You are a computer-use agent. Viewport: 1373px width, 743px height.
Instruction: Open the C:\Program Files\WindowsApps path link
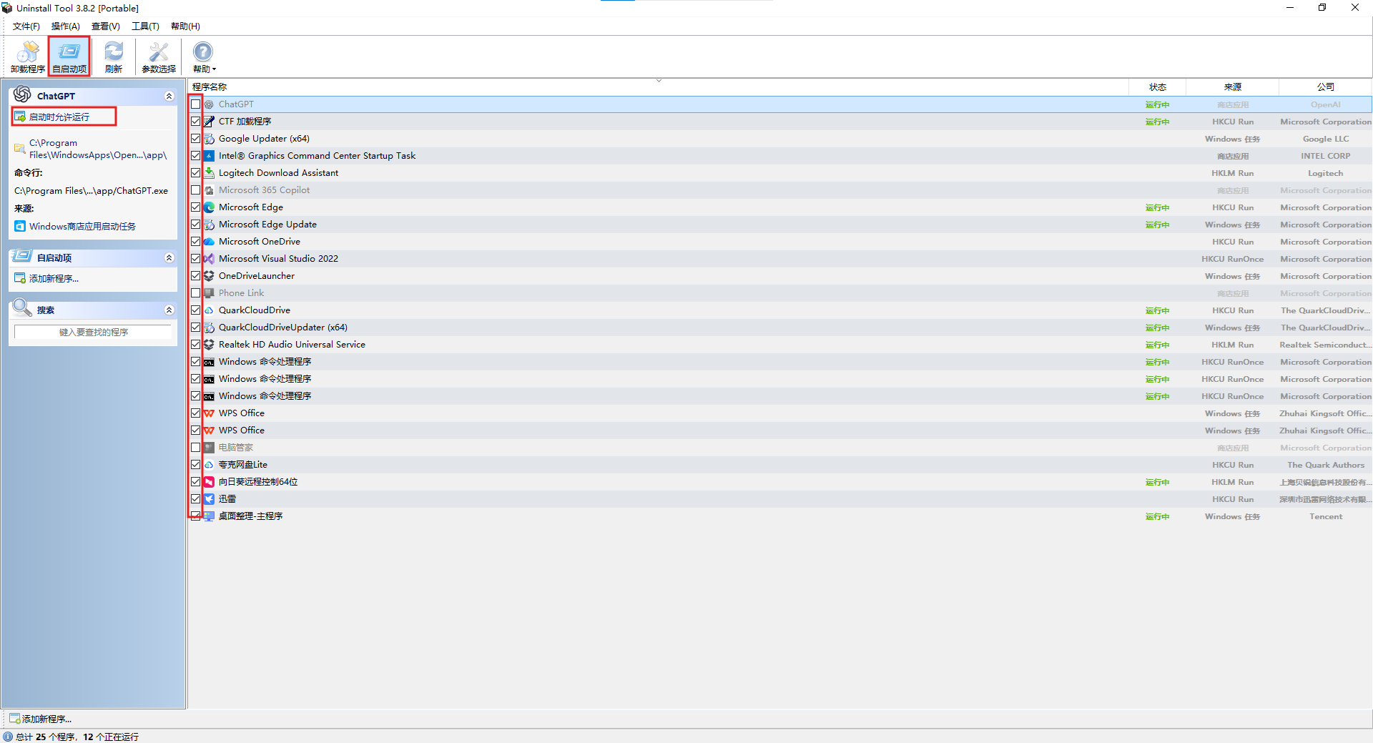coord(98,149)
